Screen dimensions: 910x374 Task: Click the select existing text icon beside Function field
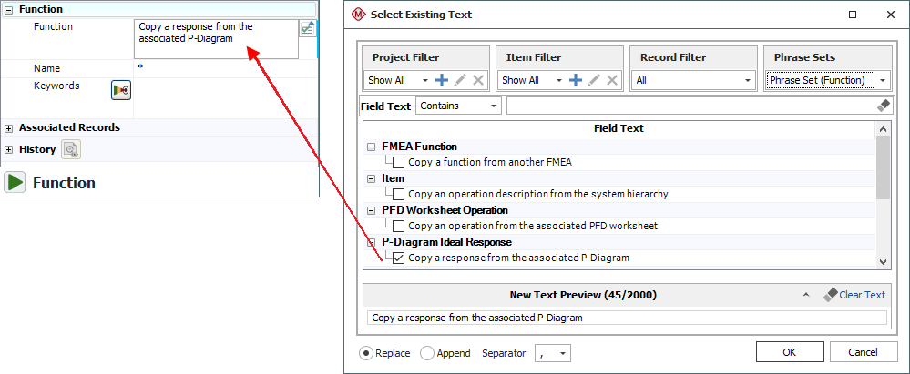click(307, 29)
